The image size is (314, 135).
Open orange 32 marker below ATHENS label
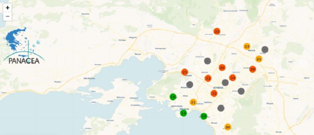(214, 93)
